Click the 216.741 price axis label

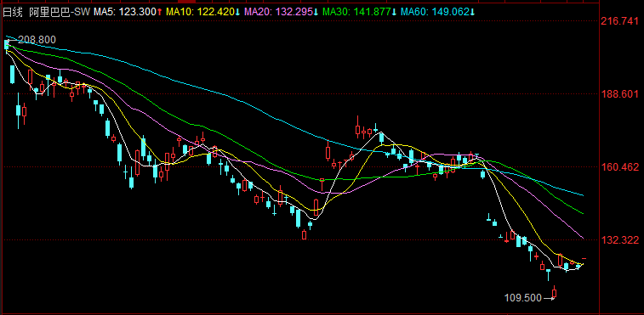click(620, 21)
